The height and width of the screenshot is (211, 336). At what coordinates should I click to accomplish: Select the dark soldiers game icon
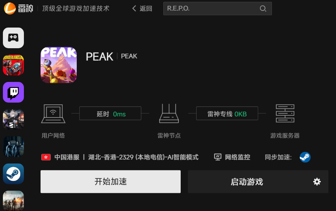tap(13, 146)
